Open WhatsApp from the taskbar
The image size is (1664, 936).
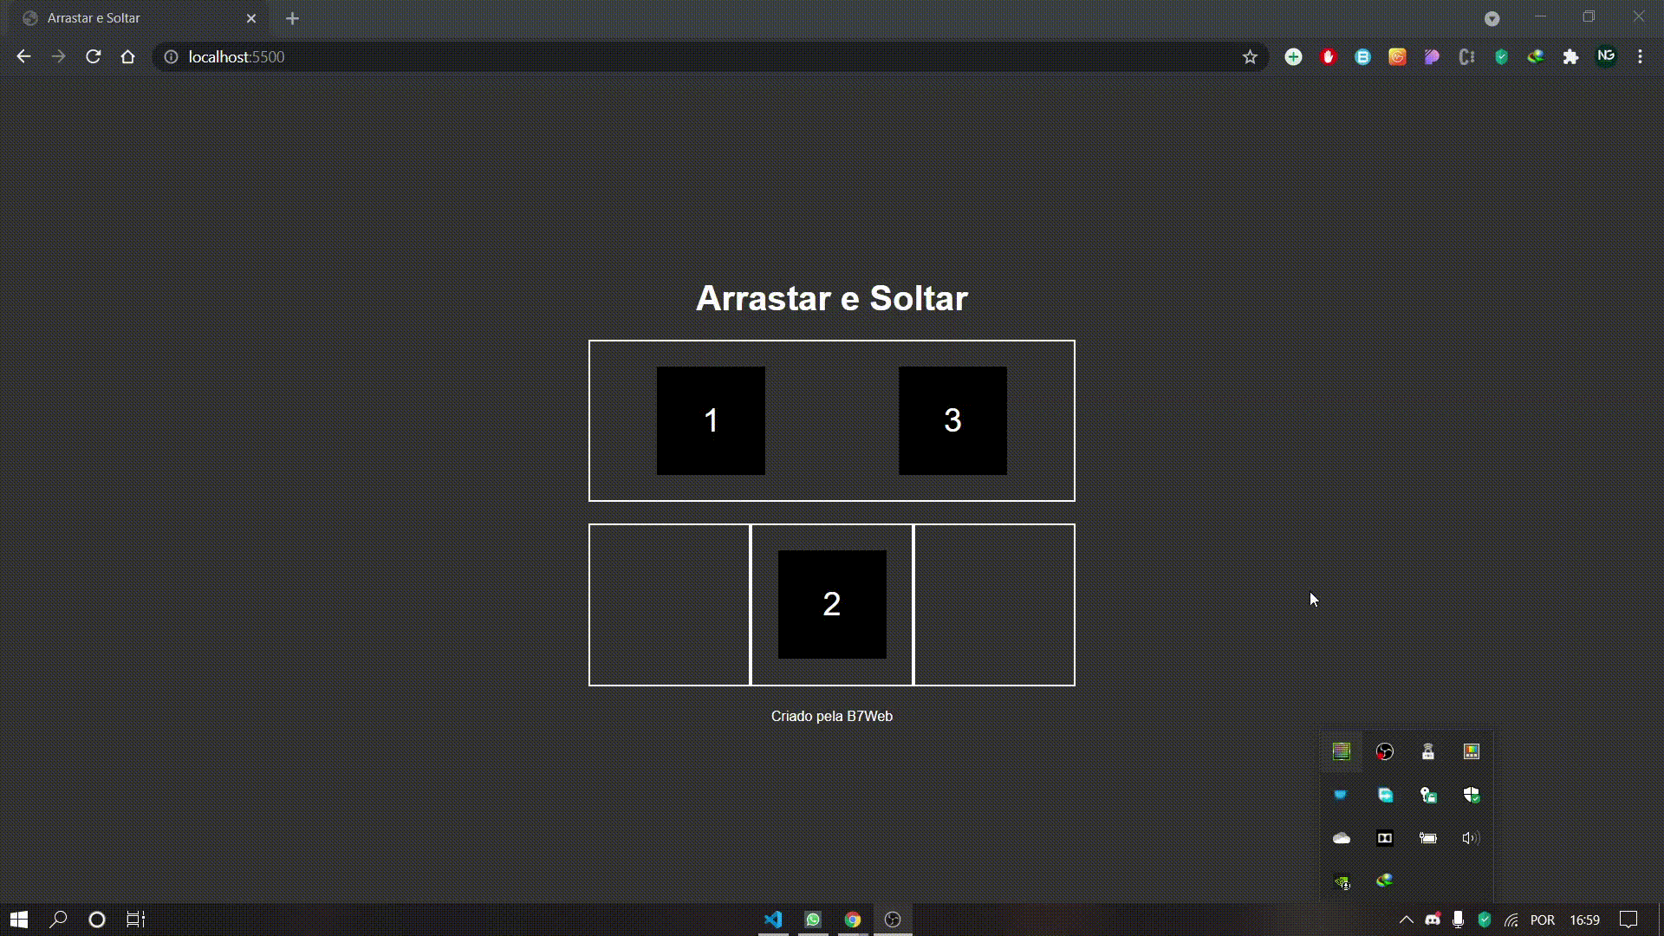(813, 920)
